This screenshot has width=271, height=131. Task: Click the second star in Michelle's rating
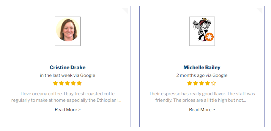[196, 83]
